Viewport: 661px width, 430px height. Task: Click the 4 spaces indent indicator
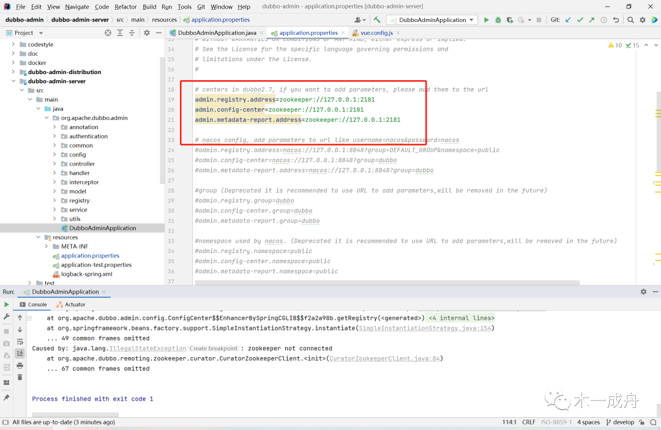tap(589, 423)
